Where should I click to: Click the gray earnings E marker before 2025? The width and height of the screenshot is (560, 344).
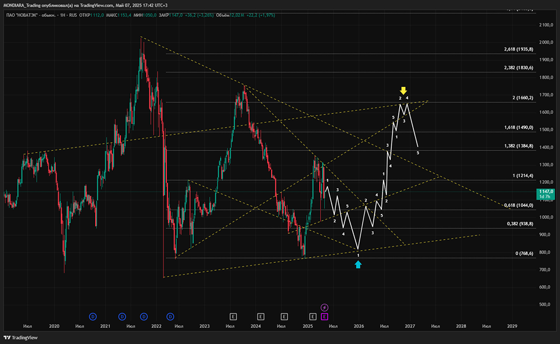[x=284, y=317]
